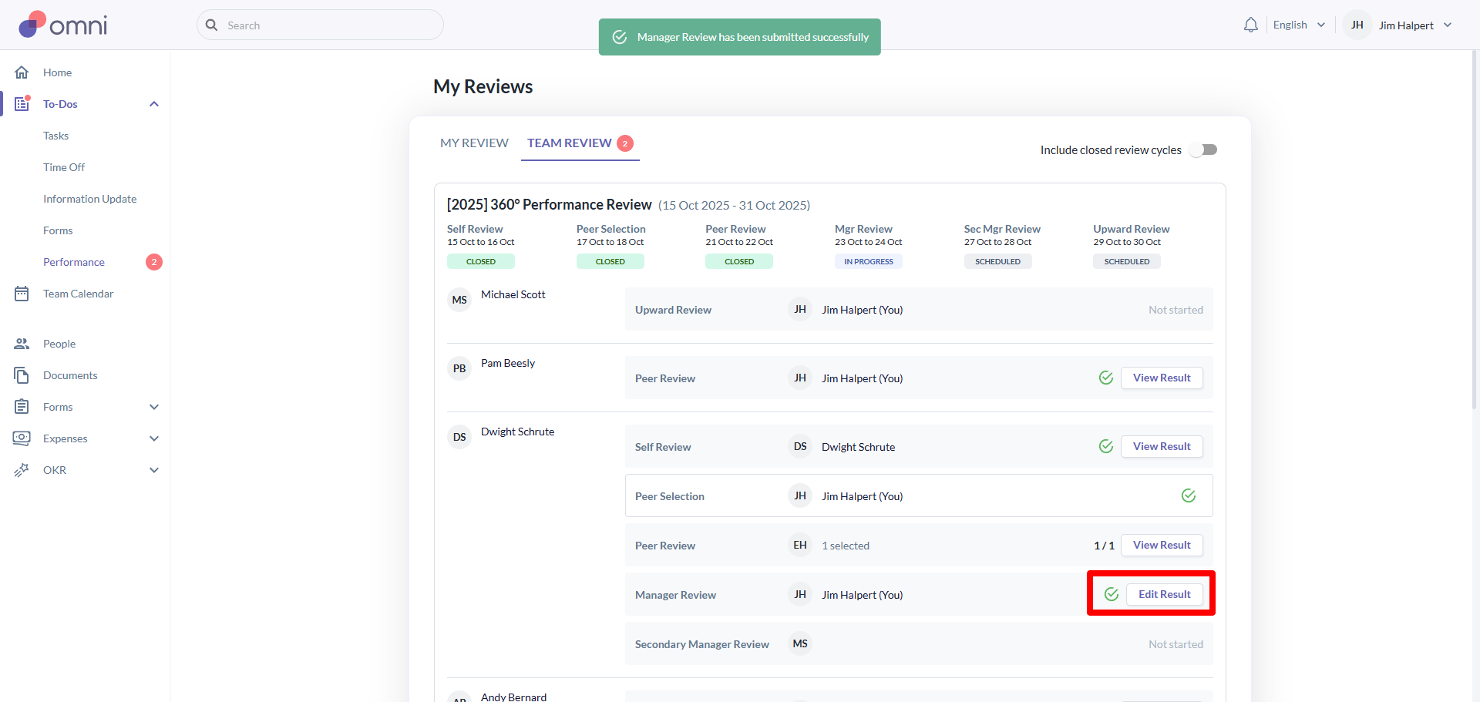Select the TEAM REVIEW tab
1480x702 pixels.
pos(580,143)
